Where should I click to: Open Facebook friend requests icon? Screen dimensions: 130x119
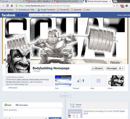(18, 15)
